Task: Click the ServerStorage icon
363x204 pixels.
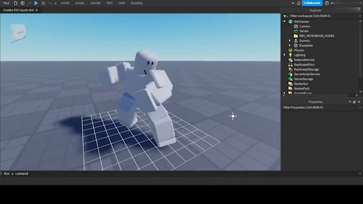Action: [x=290, y=79]
